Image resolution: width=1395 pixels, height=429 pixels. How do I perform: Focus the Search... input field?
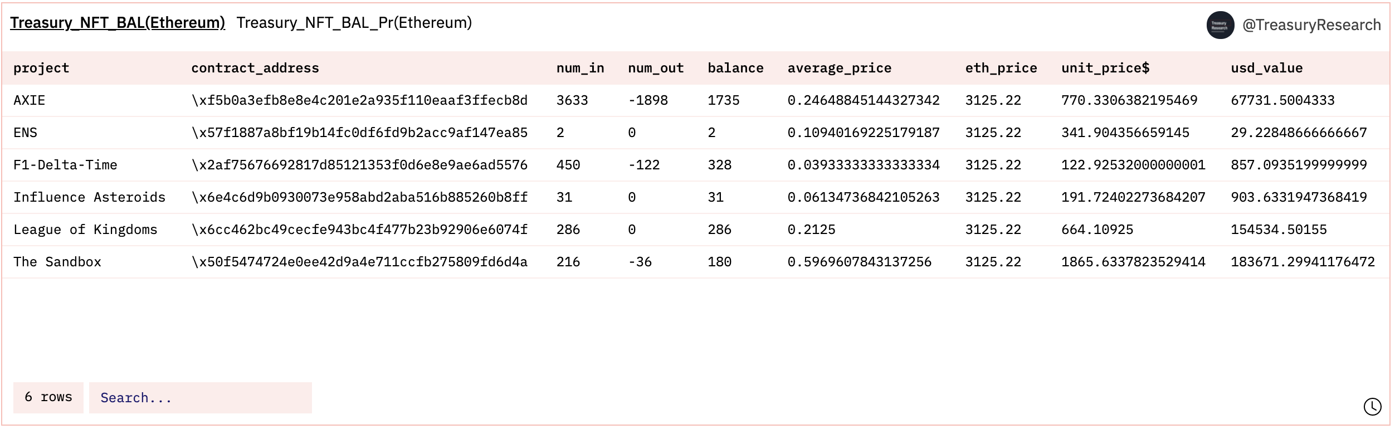click(x=201, y=398)
